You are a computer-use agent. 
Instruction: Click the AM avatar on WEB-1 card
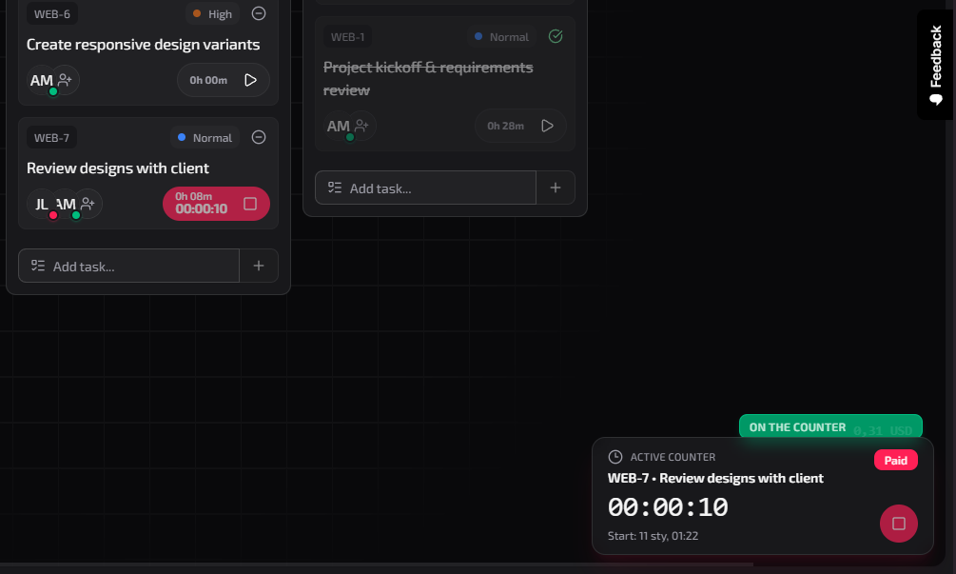coord(339,127)
